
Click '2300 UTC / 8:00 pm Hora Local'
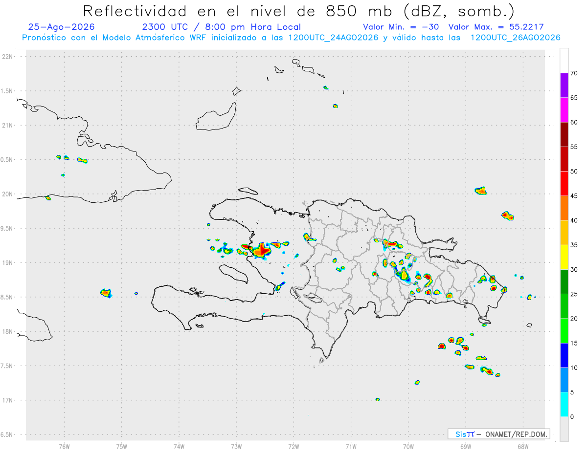coord(221,27)
